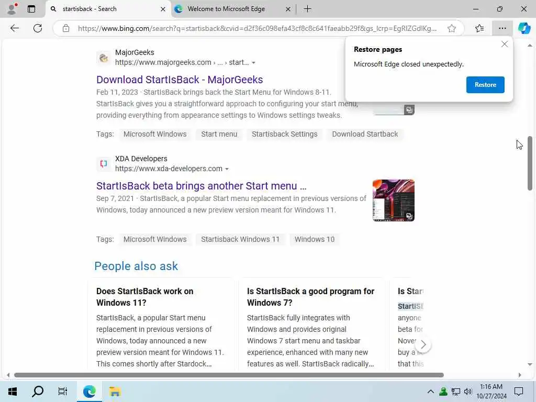
Task: Open the Favorites list icon
Action: click(479, 28)
